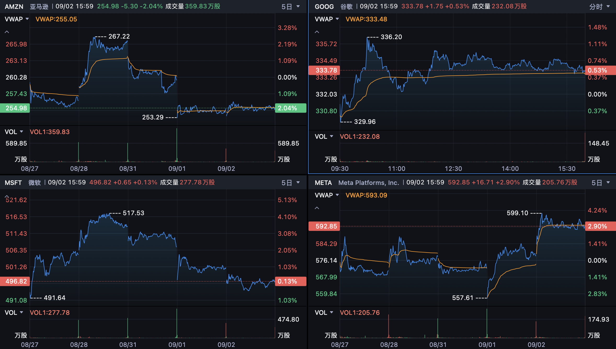Image resolution: width=616 pixels, height=349 pixels.
Task: Open the VOL indicator selector on META chart
Action: point(324,312)
